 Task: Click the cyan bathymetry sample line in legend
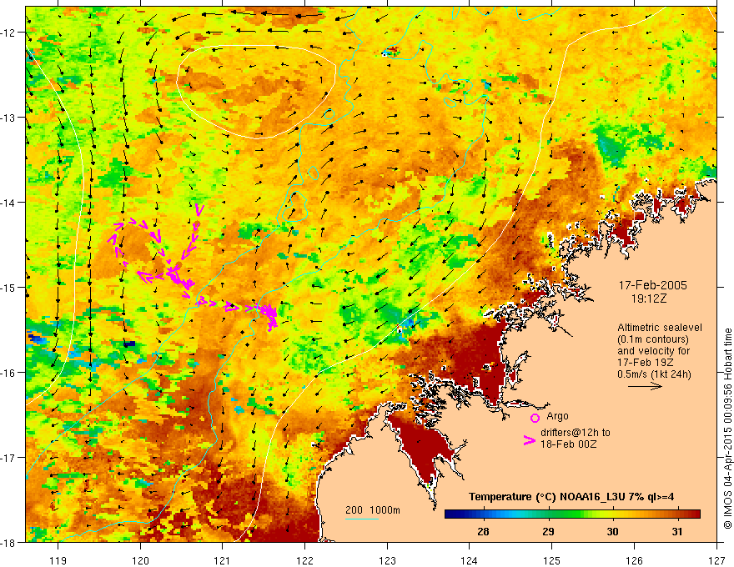click(x=362, y=519)
